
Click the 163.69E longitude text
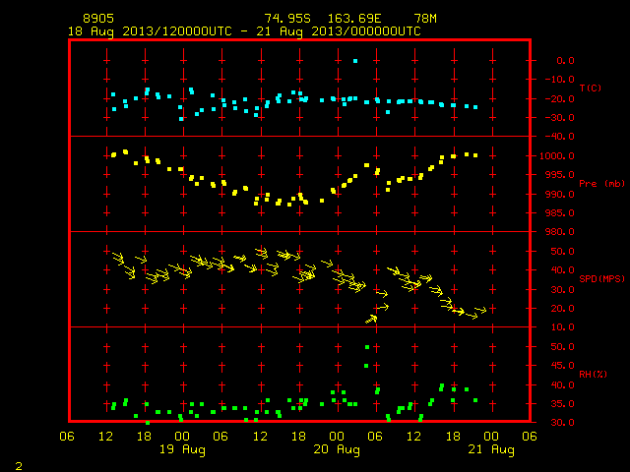click(x=354, y=19)
